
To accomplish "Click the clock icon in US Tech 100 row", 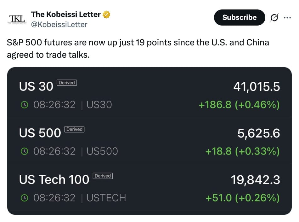I will [24, 198].
